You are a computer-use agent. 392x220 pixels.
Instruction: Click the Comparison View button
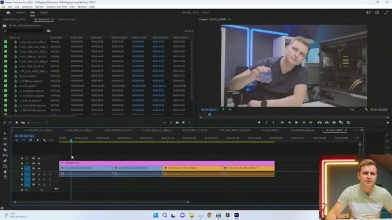(x=341, y=122)
